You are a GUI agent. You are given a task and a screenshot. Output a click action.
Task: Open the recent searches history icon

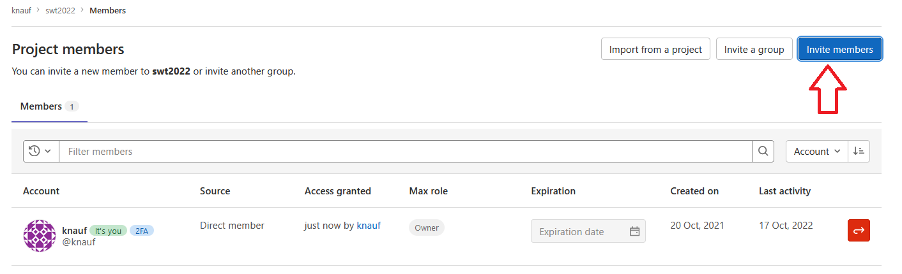click(34, 152)
